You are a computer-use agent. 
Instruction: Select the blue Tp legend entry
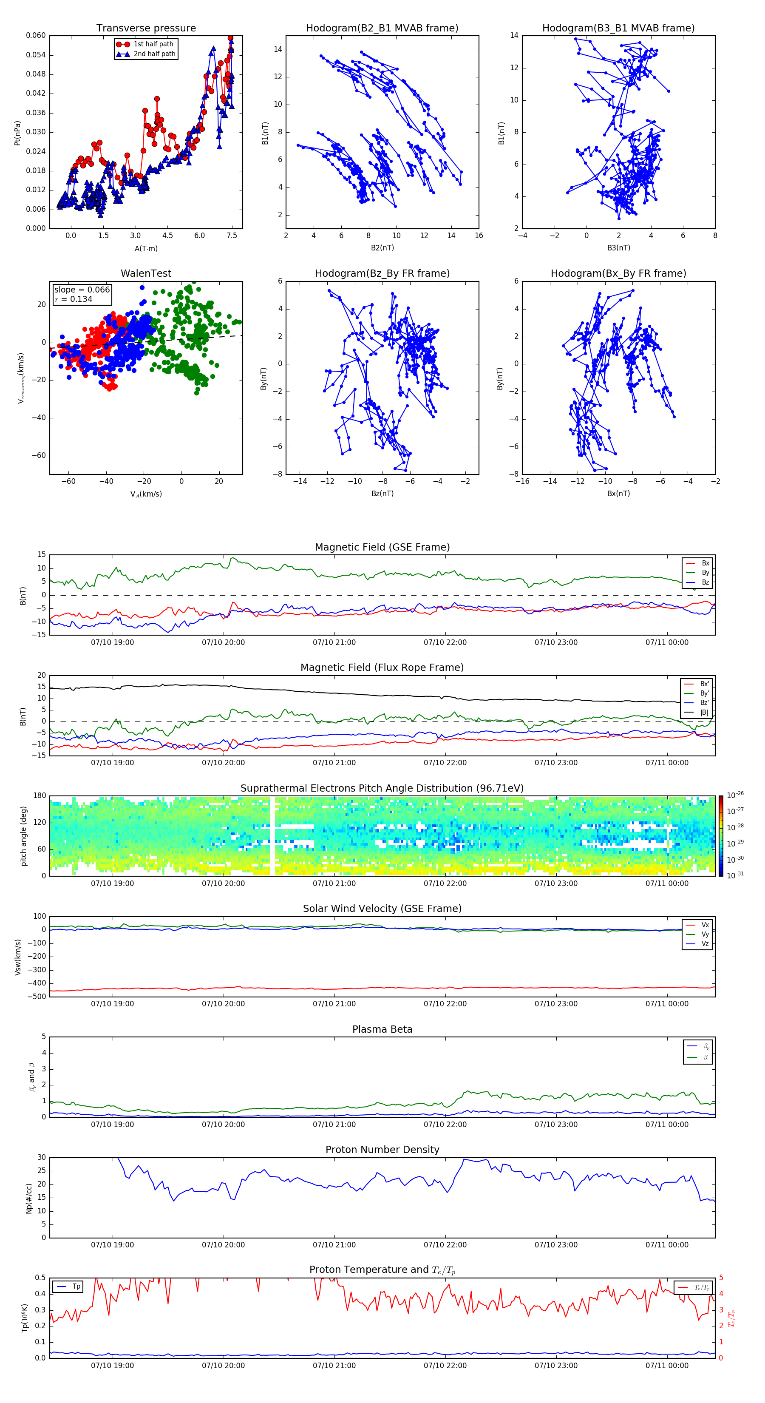point(68,1287)
